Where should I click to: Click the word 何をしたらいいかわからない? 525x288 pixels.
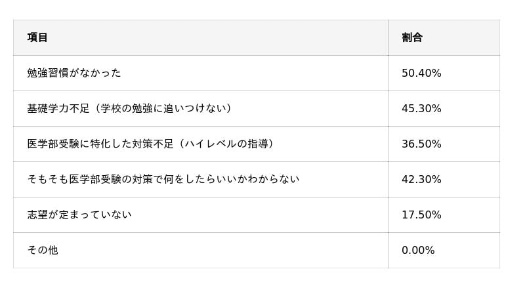coord(231,179)
